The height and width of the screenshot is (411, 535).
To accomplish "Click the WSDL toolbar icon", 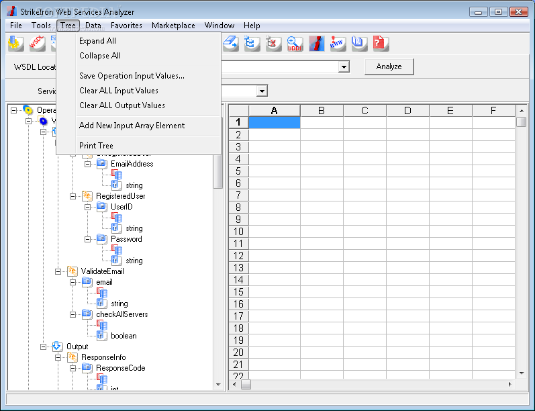I will click(37, 44).
